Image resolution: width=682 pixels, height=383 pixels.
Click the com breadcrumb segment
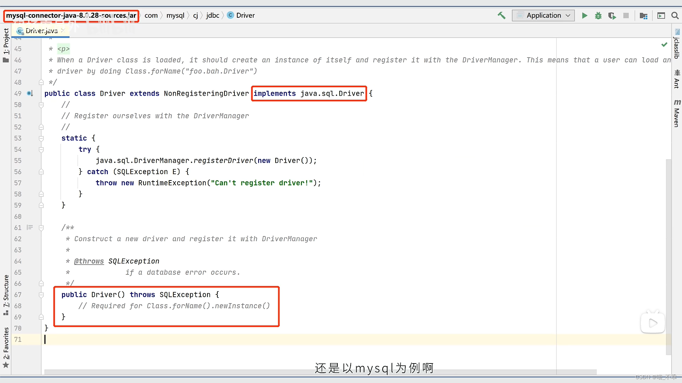coord(151,16)
